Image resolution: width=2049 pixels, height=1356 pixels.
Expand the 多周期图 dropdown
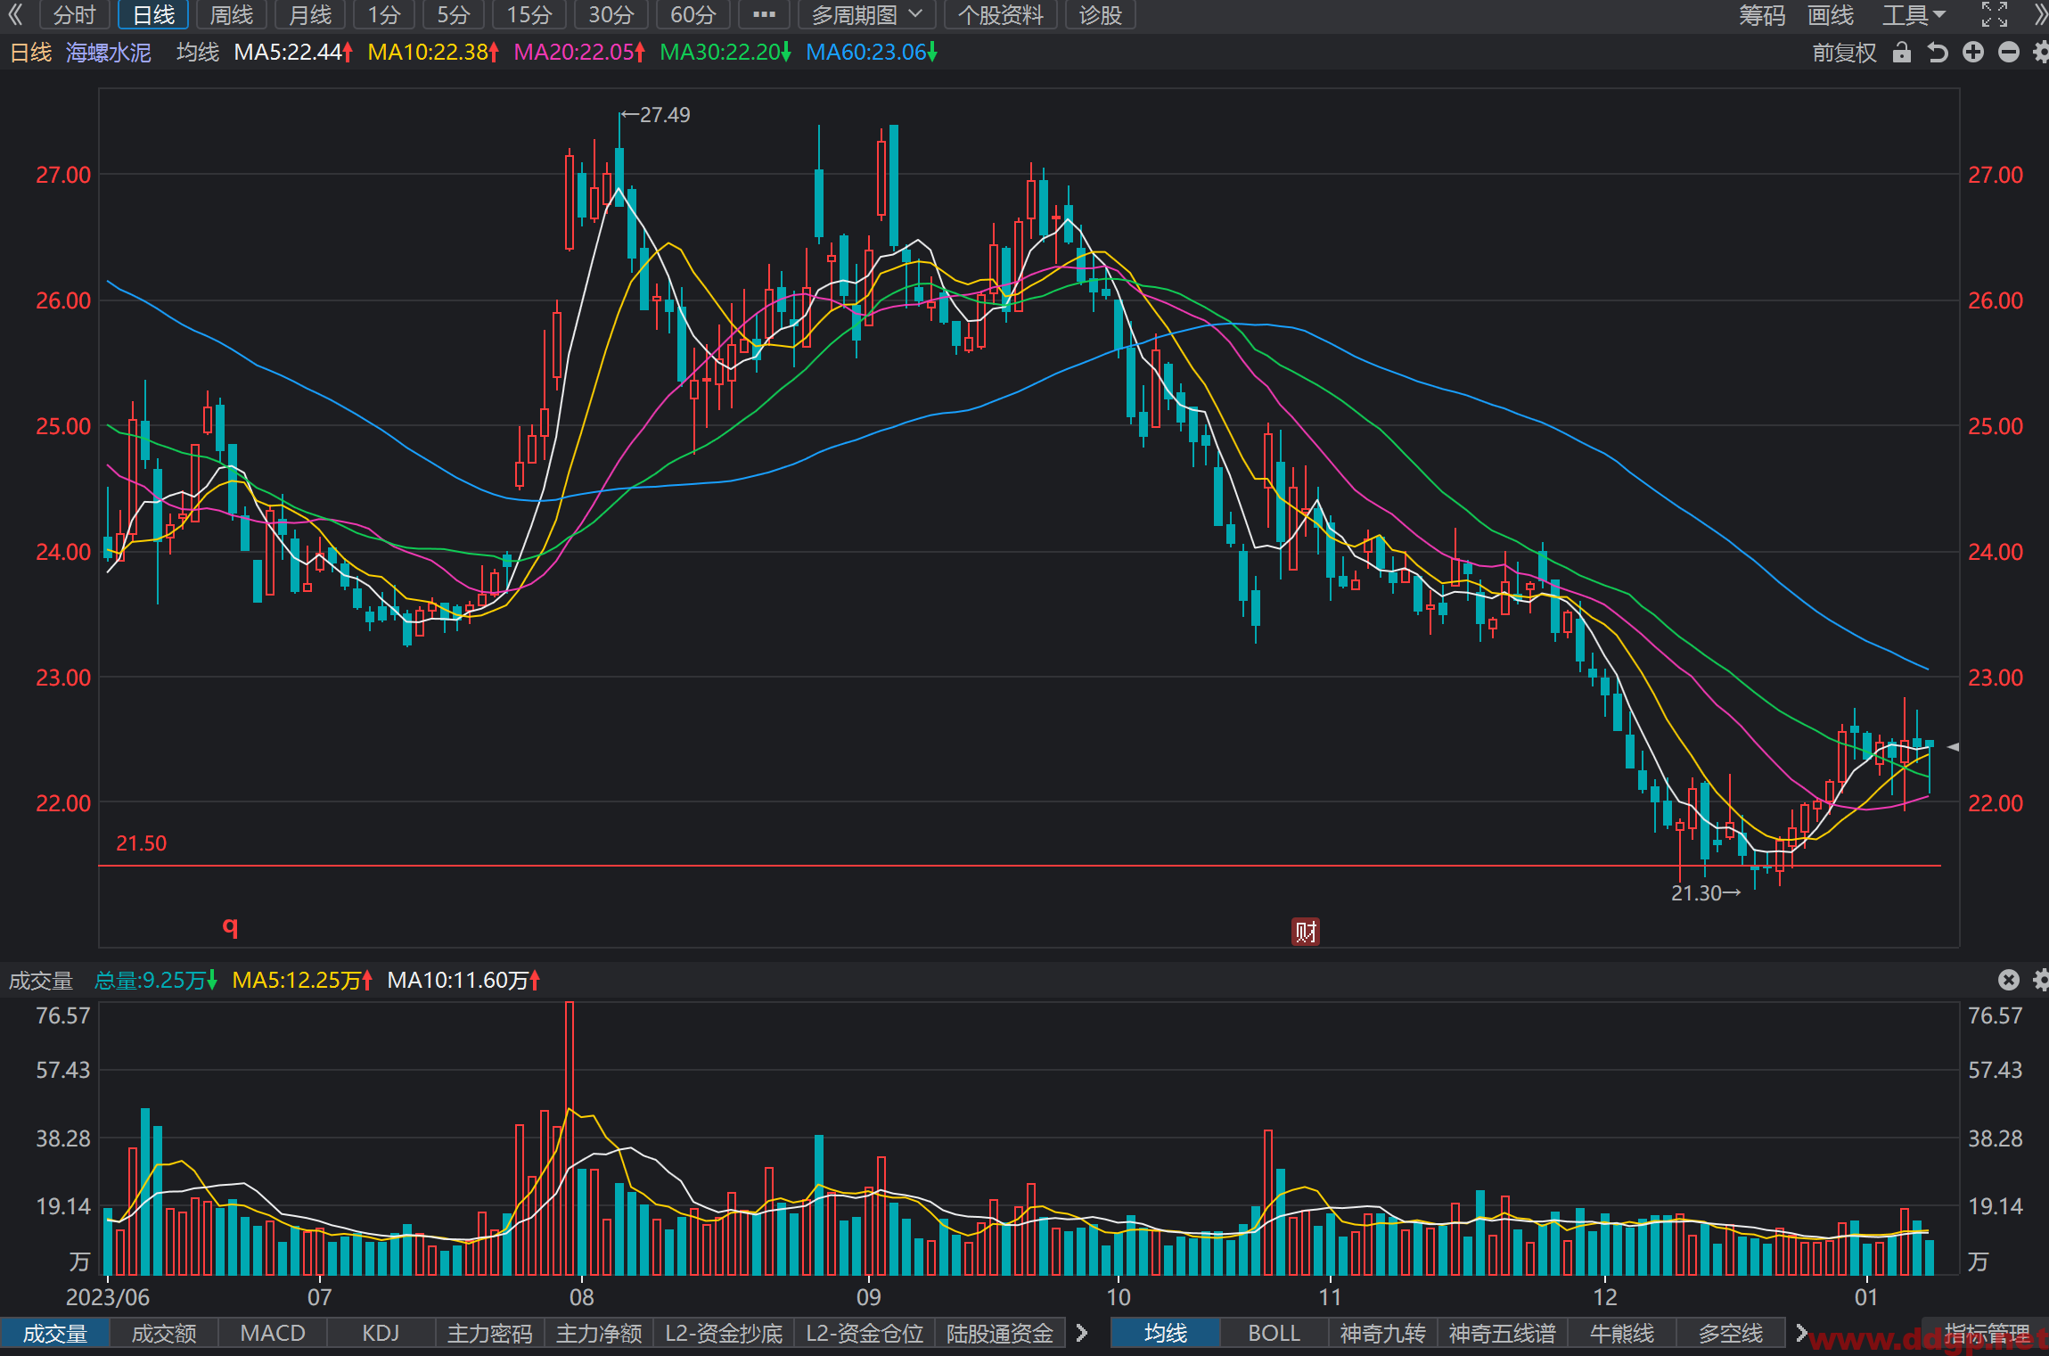[866, 14]
